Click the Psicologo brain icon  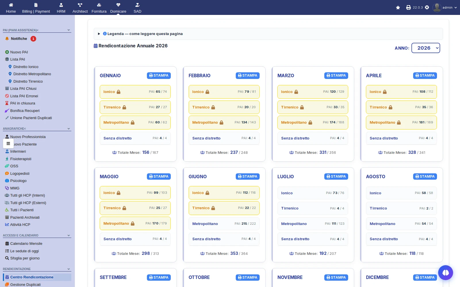[7, 181]
